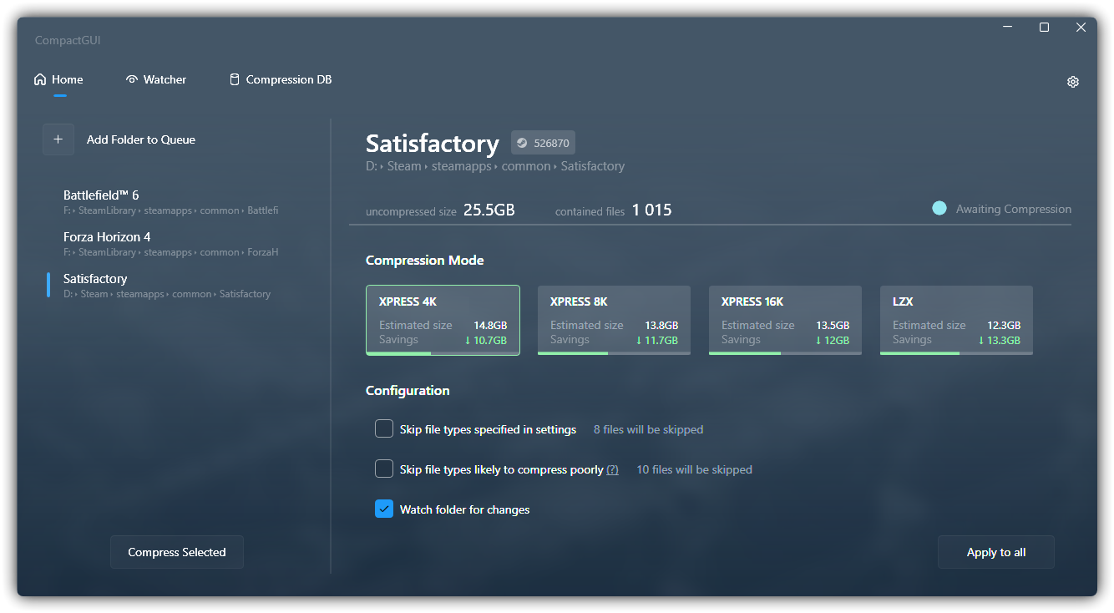Click the '8 files will be skipped' text

coord(649,429)
